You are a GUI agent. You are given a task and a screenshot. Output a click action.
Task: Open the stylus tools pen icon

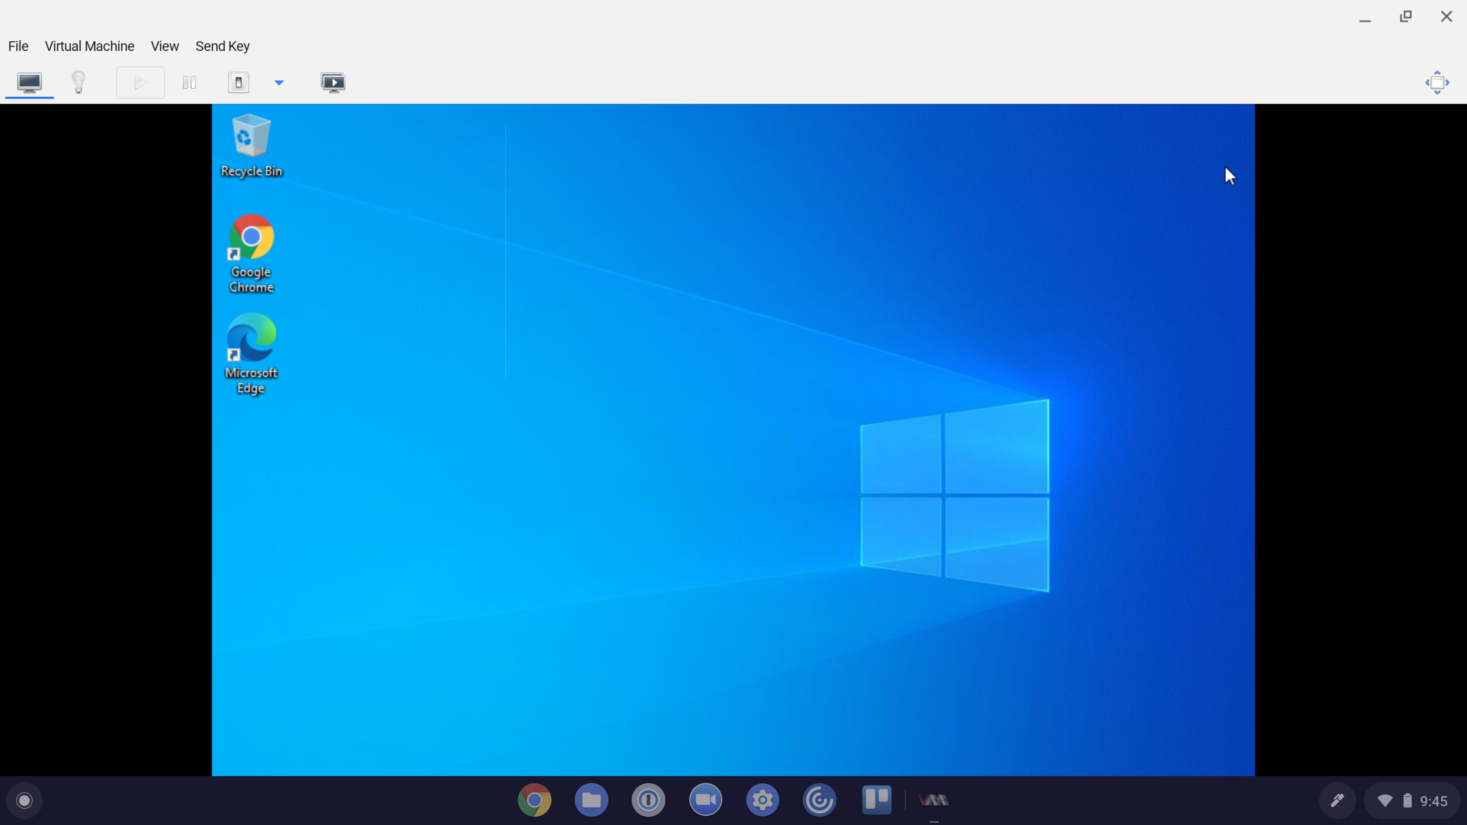coord(1337,801)
